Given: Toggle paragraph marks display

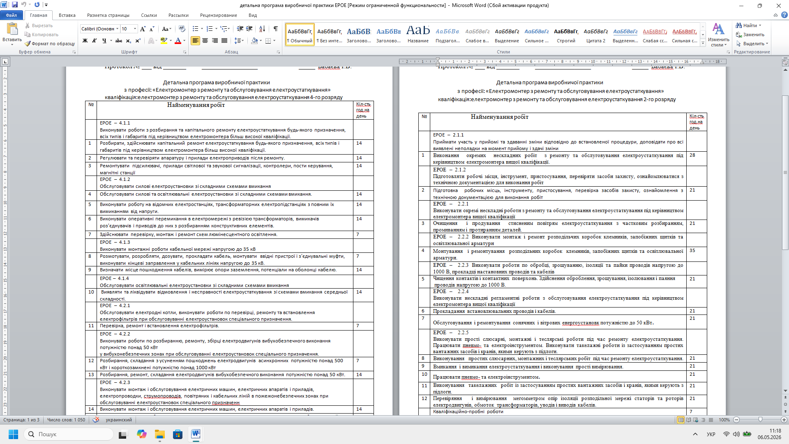Looking at the screenshot, I should point(275,29).
